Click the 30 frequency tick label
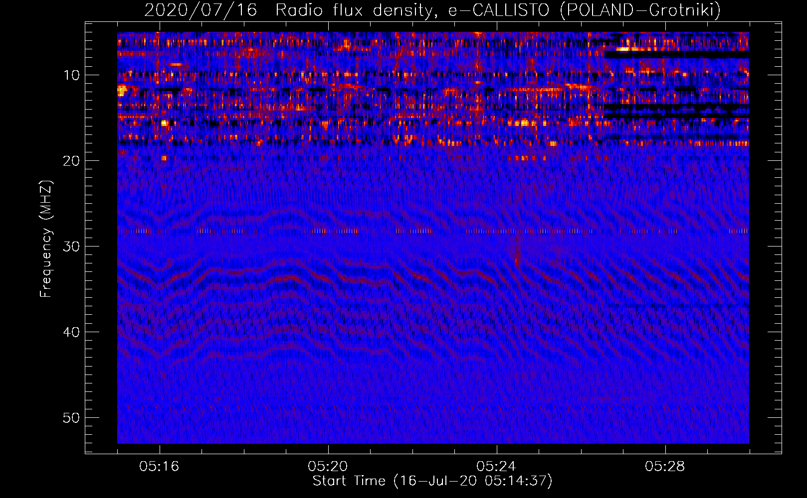807x498 pixels. (72, 247)
